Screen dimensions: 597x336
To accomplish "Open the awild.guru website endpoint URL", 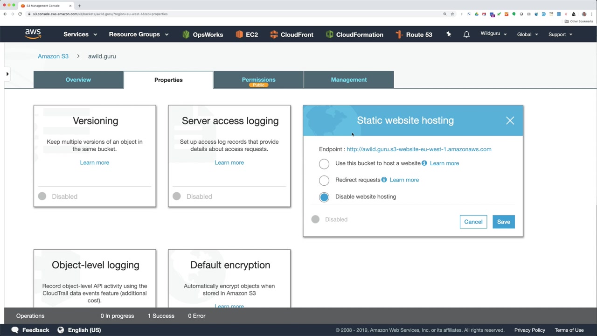I will pos(419,149).
